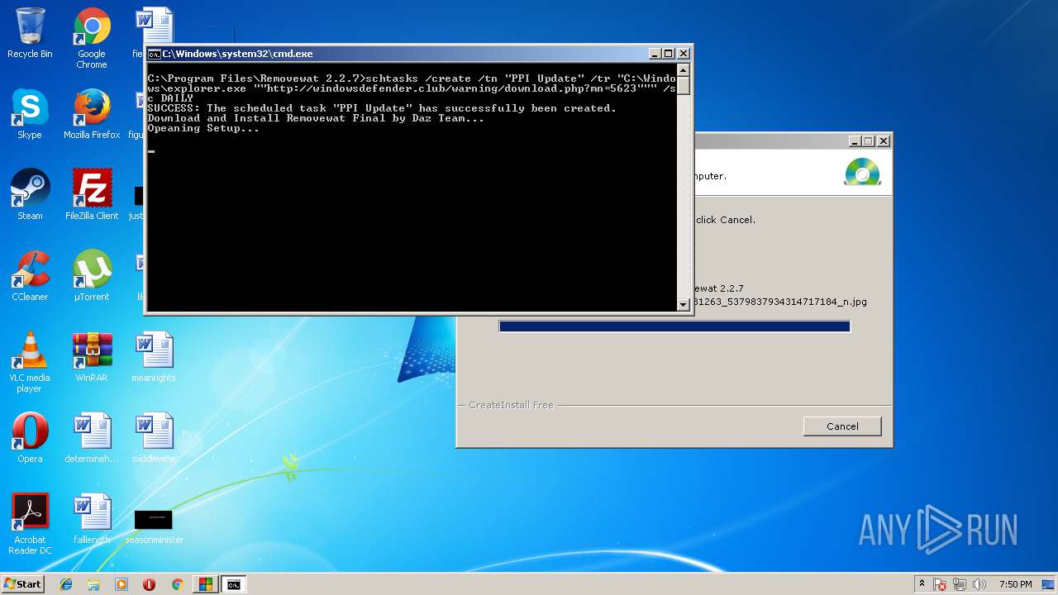Screen dimensions: 1058x595
Task: Open the determineh... Word document
Action: tap(92, 438)
